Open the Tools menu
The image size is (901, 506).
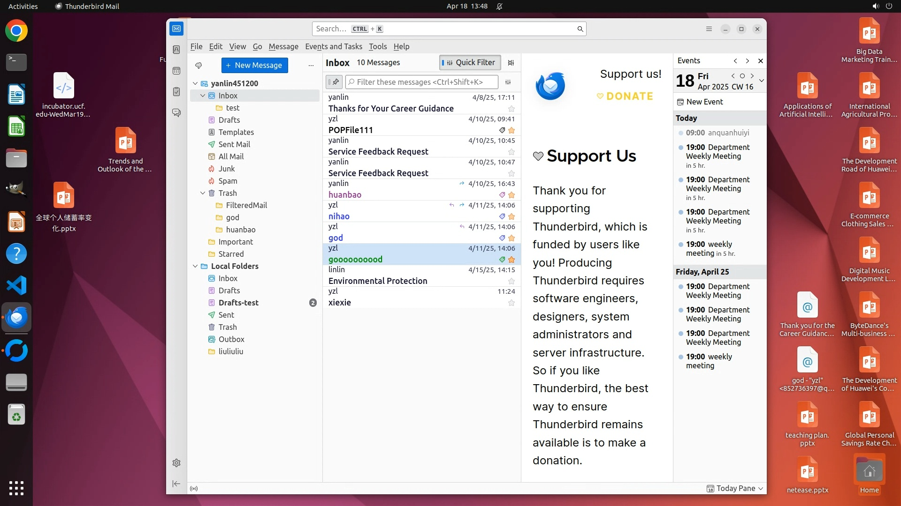(377, 46)
